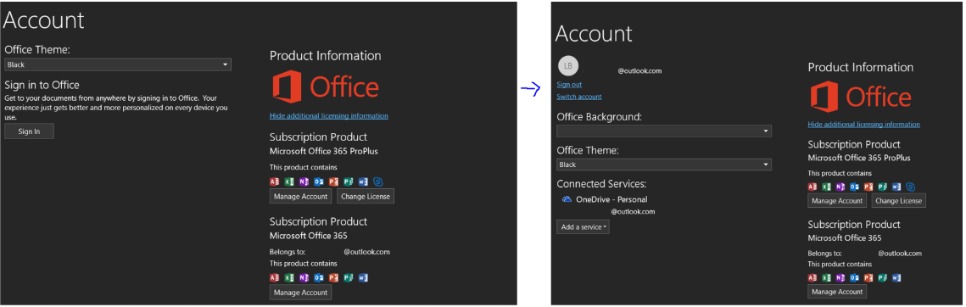Screen dimensions: 966x307
Task: Click Word icon in left screenshot's ProPlus row
Action: (364, 181)
